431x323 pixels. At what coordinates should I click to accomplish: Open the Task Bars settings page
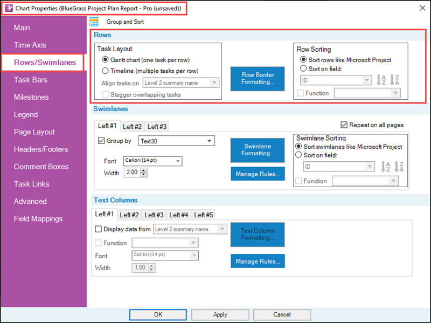click(30, 80)
